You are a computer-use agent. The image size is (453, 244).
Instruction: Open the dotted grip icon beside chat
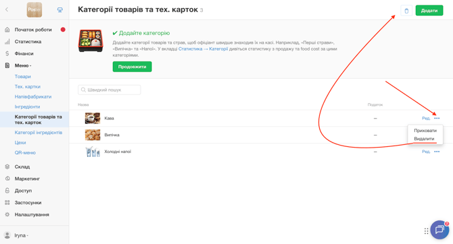click(x=426, y=231)
